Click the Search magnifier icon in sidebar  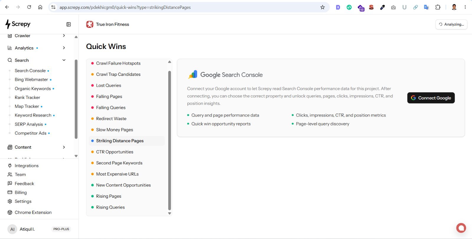10,60
